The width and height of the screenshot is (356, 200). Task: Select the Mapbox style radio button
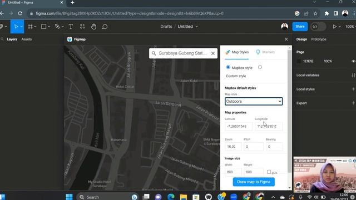[228, 67]
